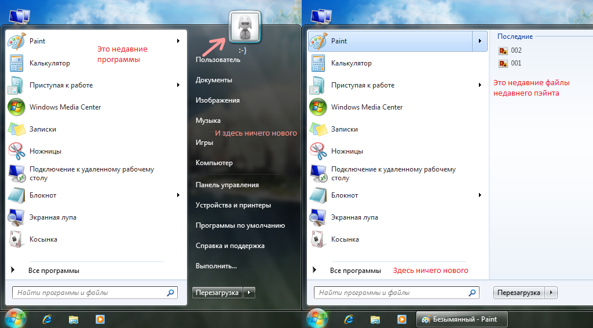
Task: Open recent Paint file 001
Action: click(x=516, y=63)
